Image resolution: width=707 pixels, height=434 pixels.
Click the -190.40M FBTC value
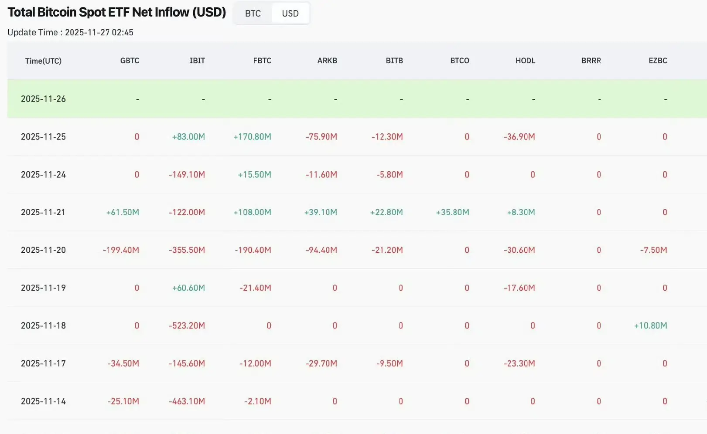pos(253,250)
